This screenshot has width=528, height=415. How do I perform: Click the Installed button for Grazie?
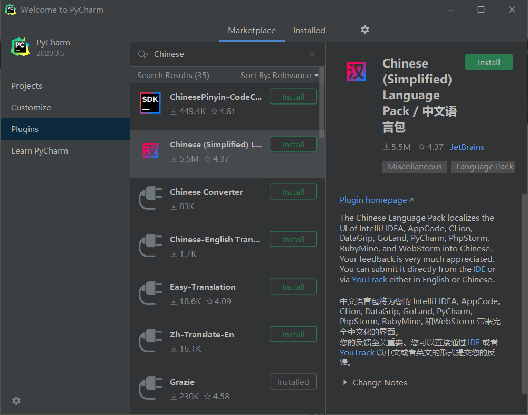(x=293, y=382)
